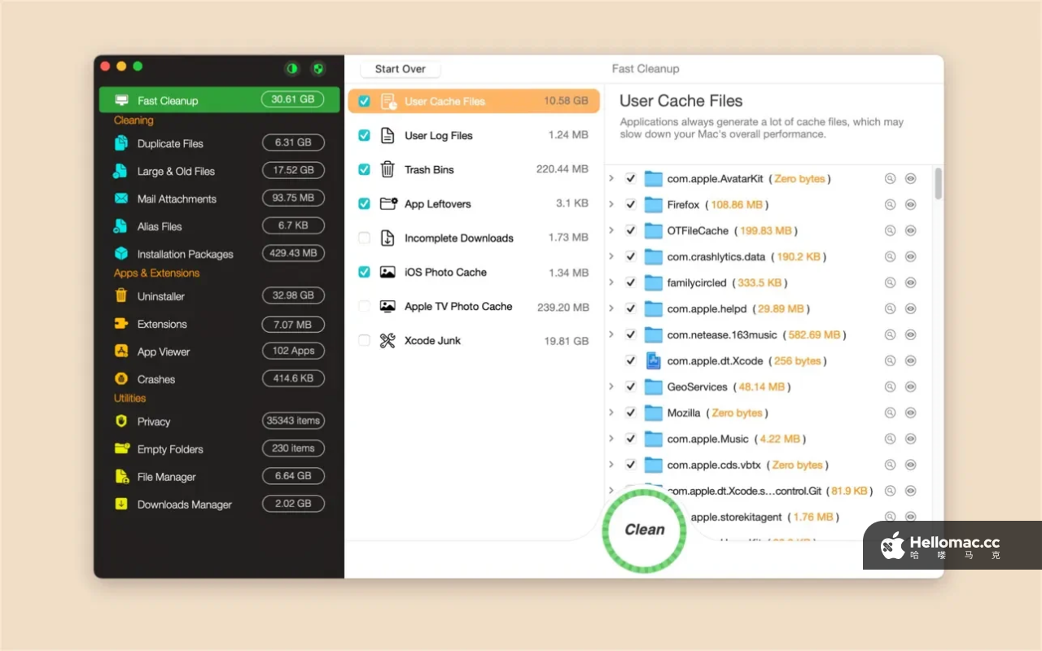The width and height of the screenshot is (1042, 651).
Task: Click the Privacy shield icon
Action: click(121, 422)
